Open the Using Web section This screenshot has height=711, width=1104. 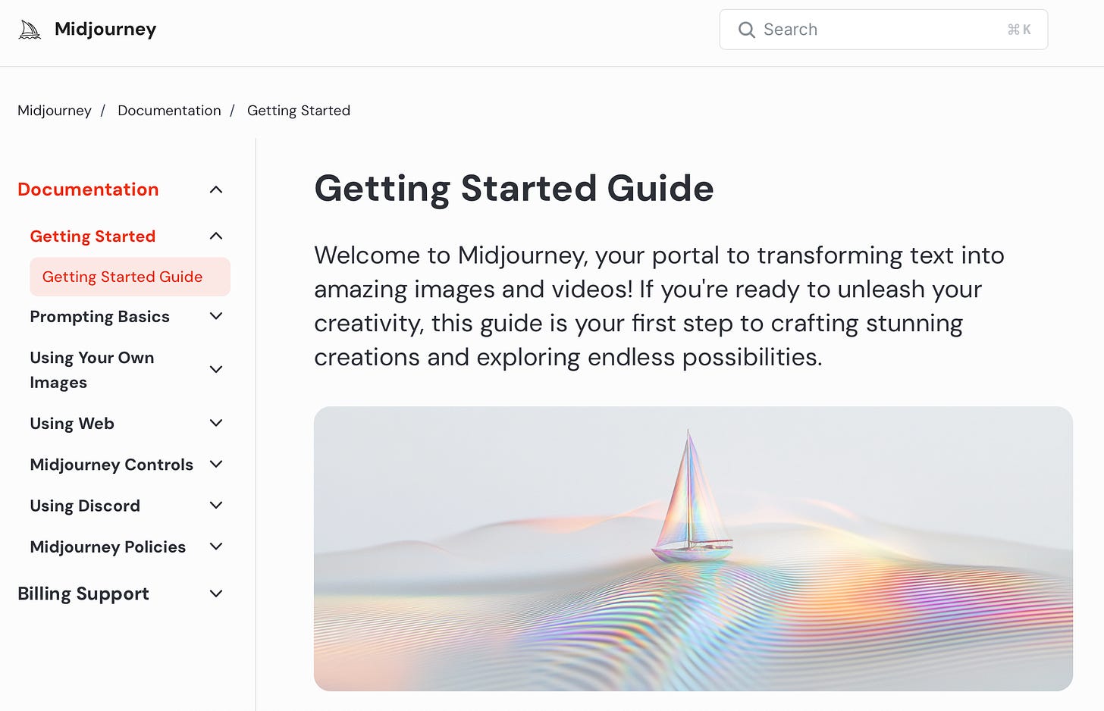(72, 424)
